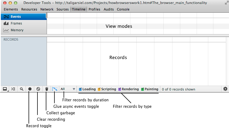
Task: Uncheck the Rendering filter checkbox
Action: click(120, 89)
